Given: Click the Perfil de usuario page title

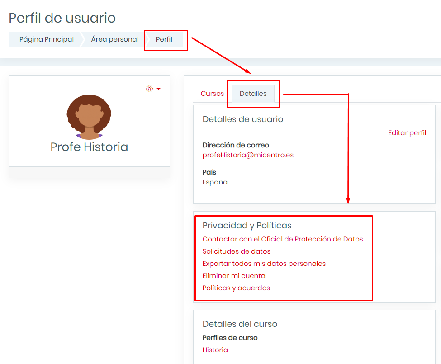Looking at the screenshot, I should point(62,18).
